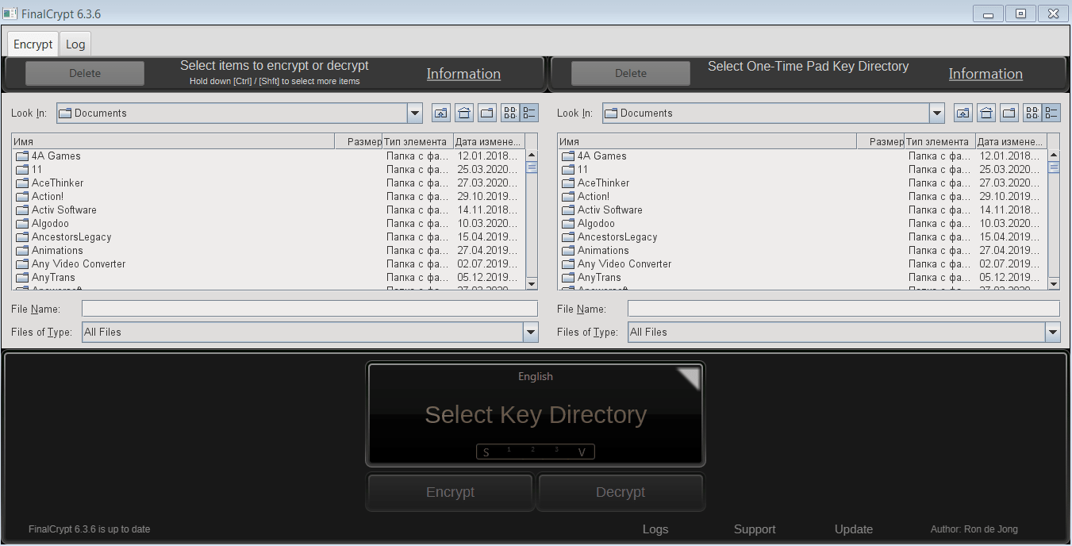Image resolution: width=1072 pixels, height=546 pixels.
Task: Switch to the Log tab
Action: (75, 44)
